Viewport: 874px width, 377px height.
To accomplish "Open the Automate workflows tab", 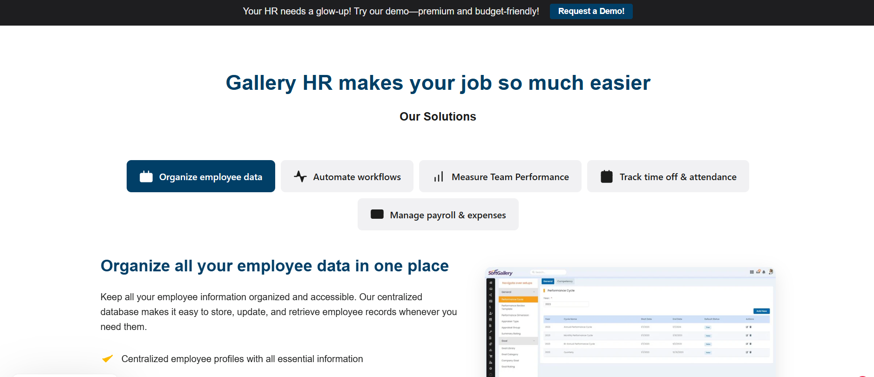I will (x=347, y=176).
